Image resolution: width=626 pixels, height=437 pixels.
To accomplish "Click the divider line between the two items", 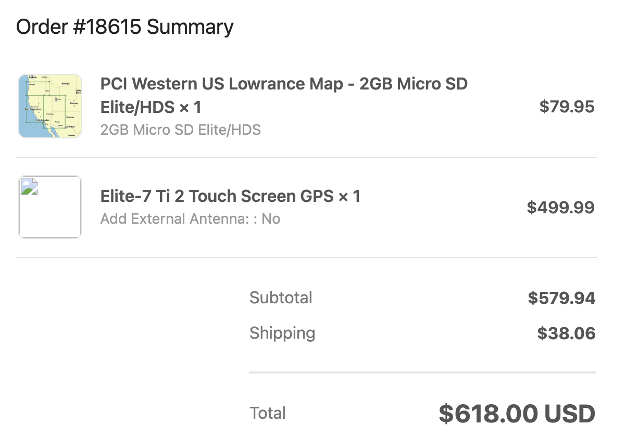I will tap(306, 158).
